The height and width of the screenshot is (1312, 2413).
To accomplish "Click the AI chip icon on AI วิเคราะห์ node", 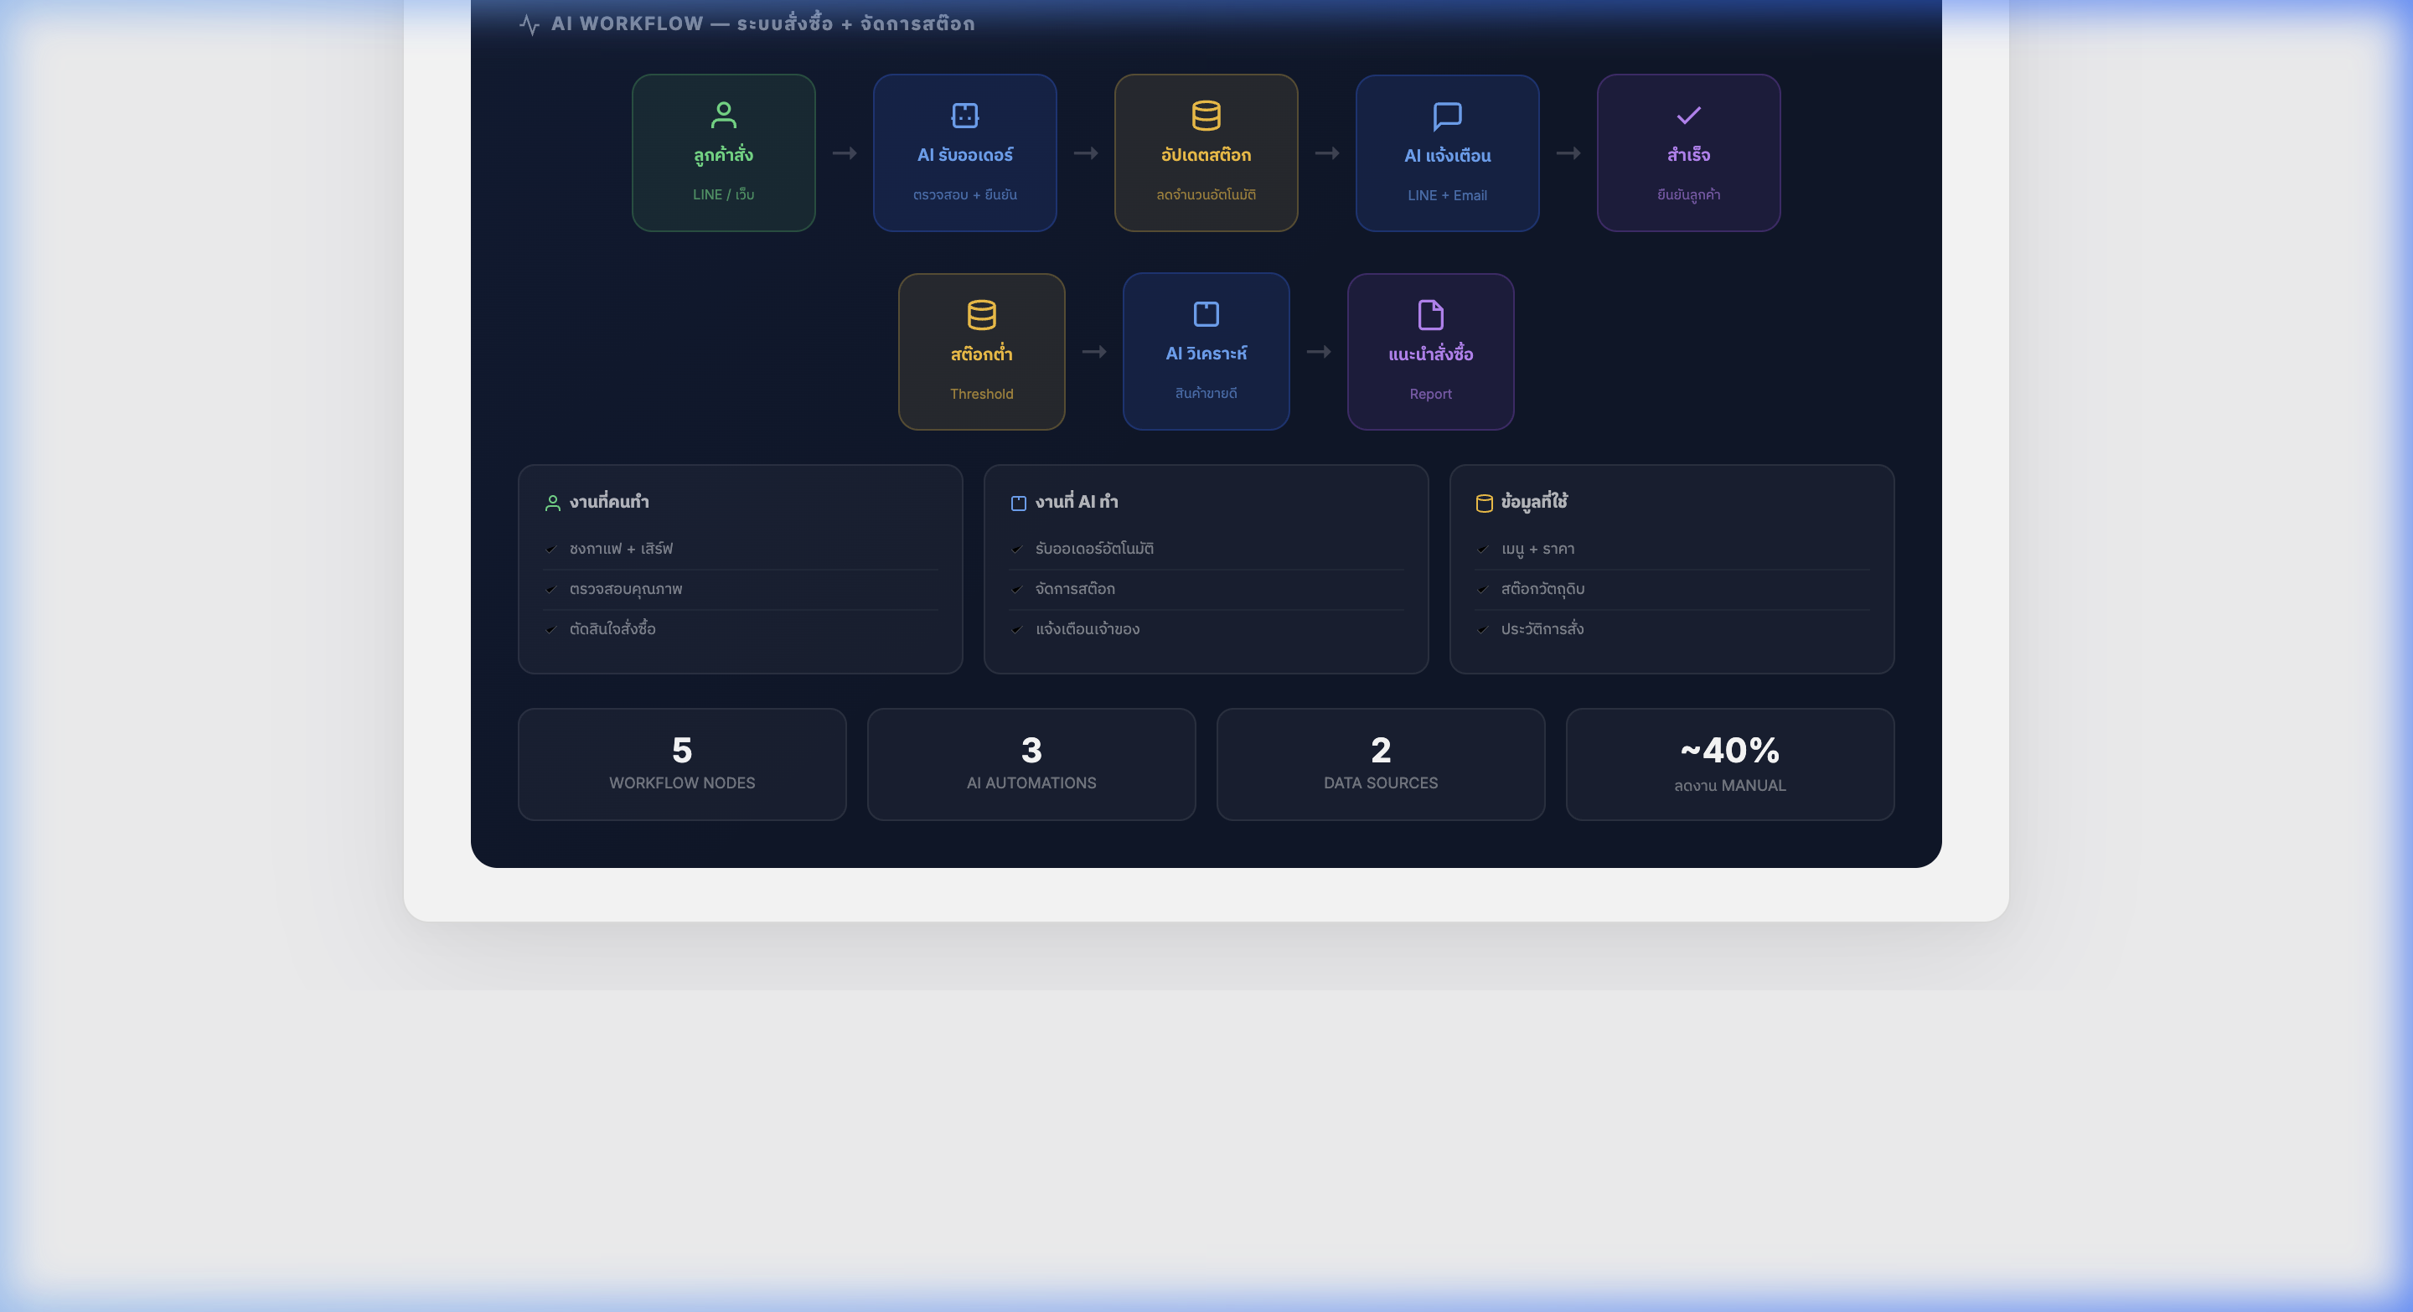I will 1206,315.
